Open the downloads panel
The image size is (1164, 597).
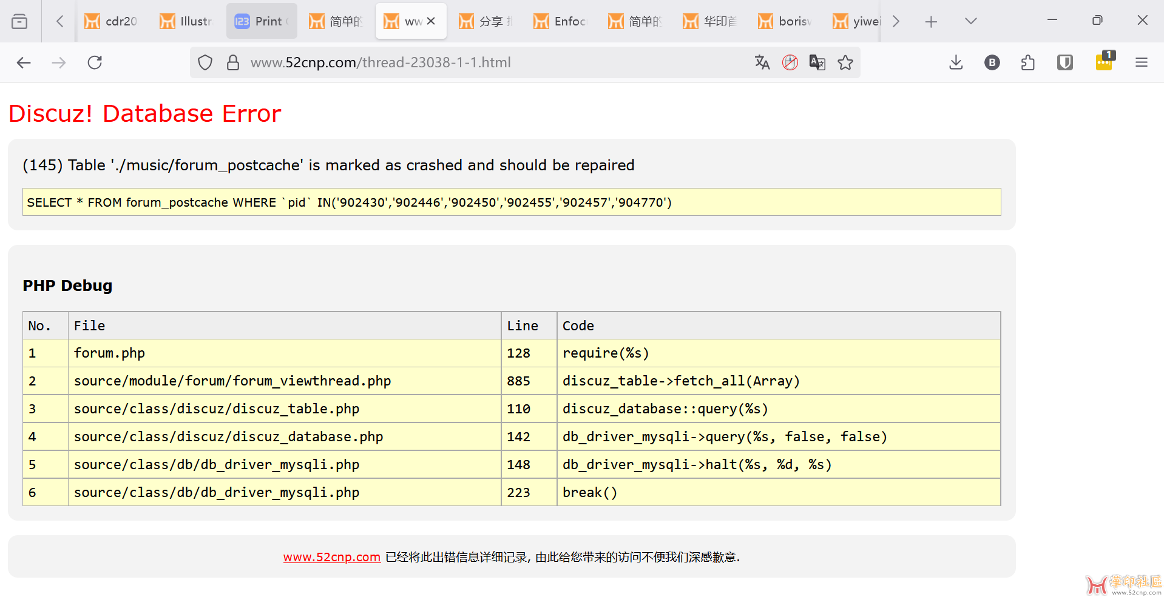coord(956,62)
